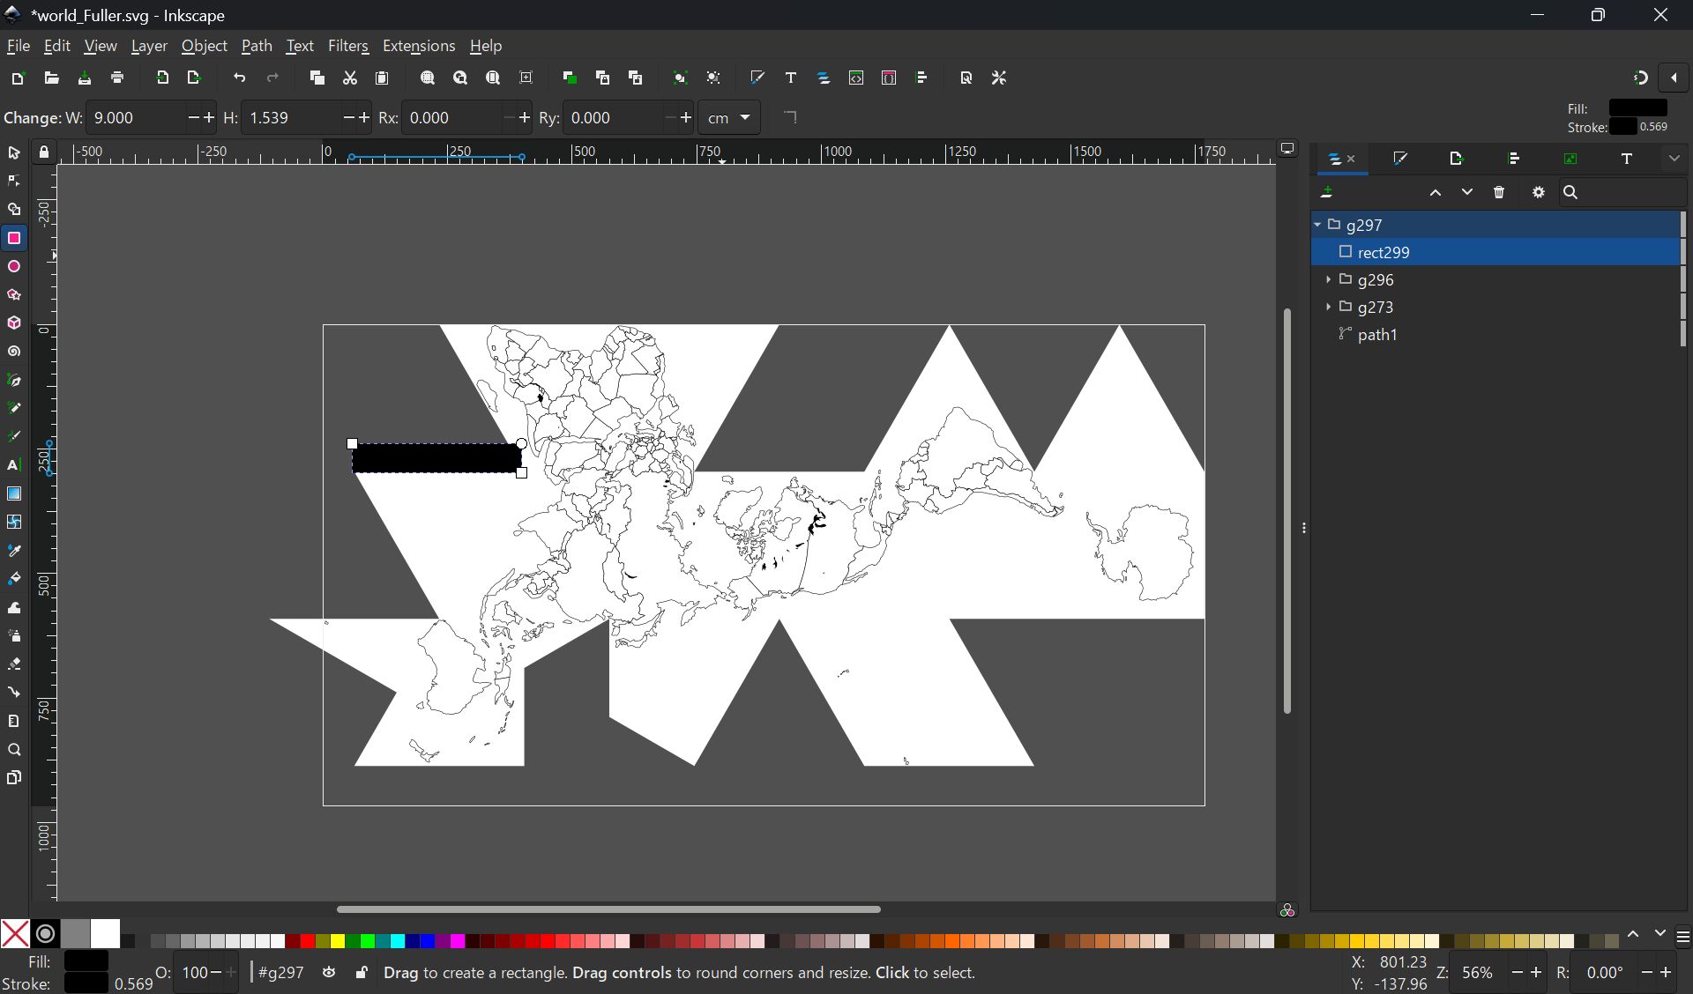Viewport: 1693px width, 994px height.
Task: Select the Zoom magnifier tool
Action: [13, 750]
